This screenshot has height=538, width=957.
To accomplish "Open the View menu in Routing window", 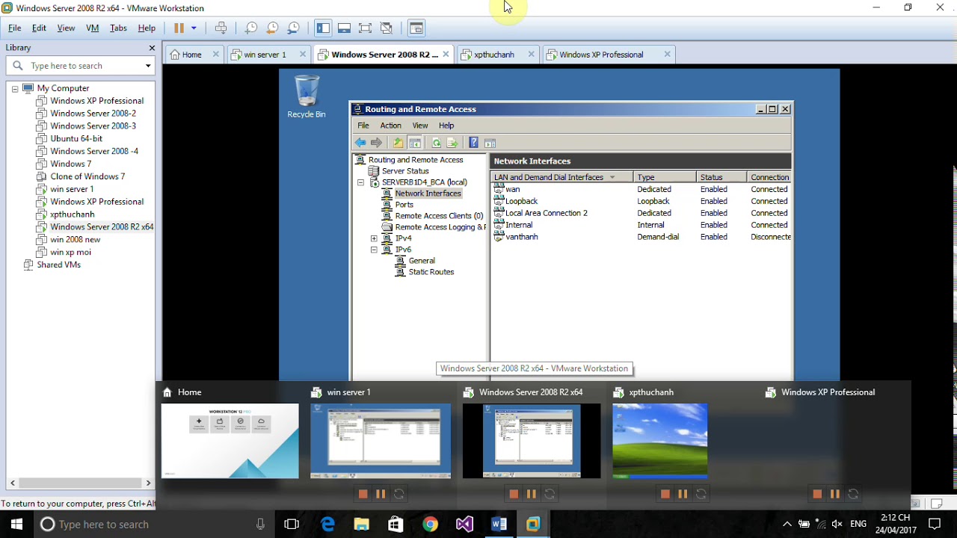I will click(420, 126).
